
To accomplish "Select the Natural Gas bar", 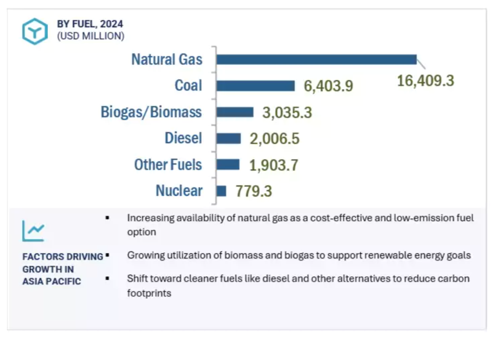I will [x=316, y=60].
